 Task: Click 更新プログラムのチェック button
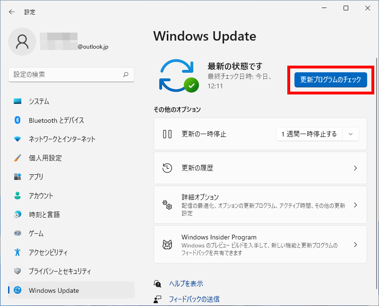(x=331, y=80)
